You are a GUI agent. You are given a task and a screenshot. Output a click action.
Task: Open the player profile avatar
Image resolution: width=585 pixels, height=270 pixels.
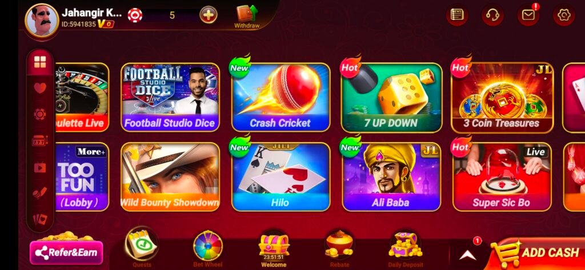coord(42,20)
